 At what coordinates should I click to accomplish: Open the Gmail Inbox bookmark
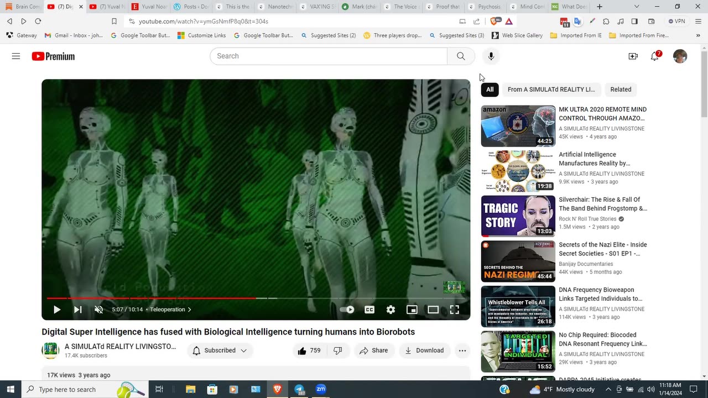[x=74, y=35]
